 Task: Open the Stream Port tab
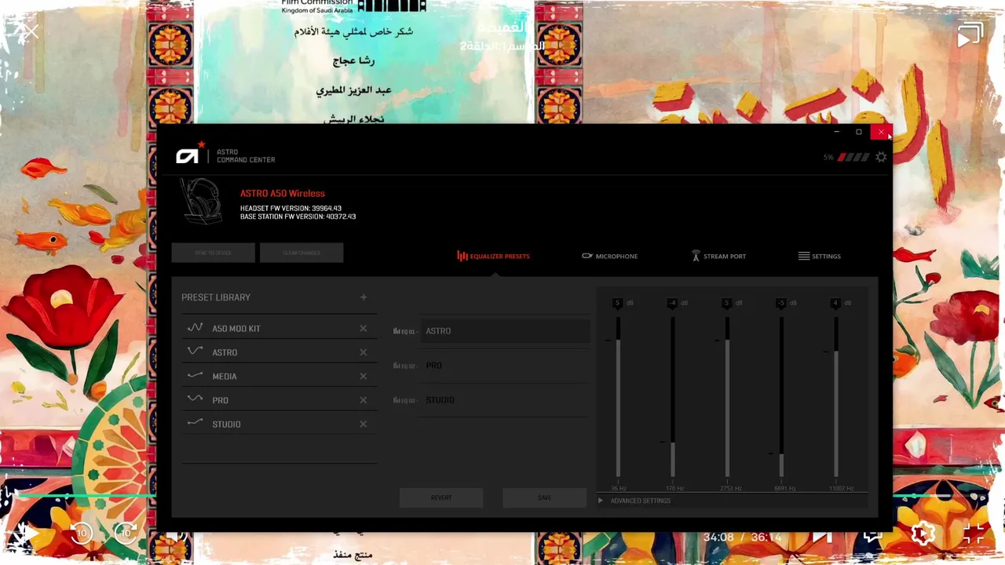(718, 256)
